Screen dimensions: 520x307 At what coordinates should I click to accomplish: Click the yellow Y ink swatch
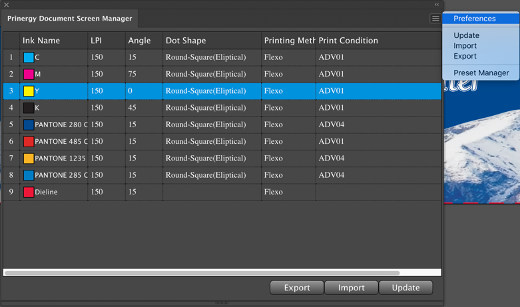29,91
